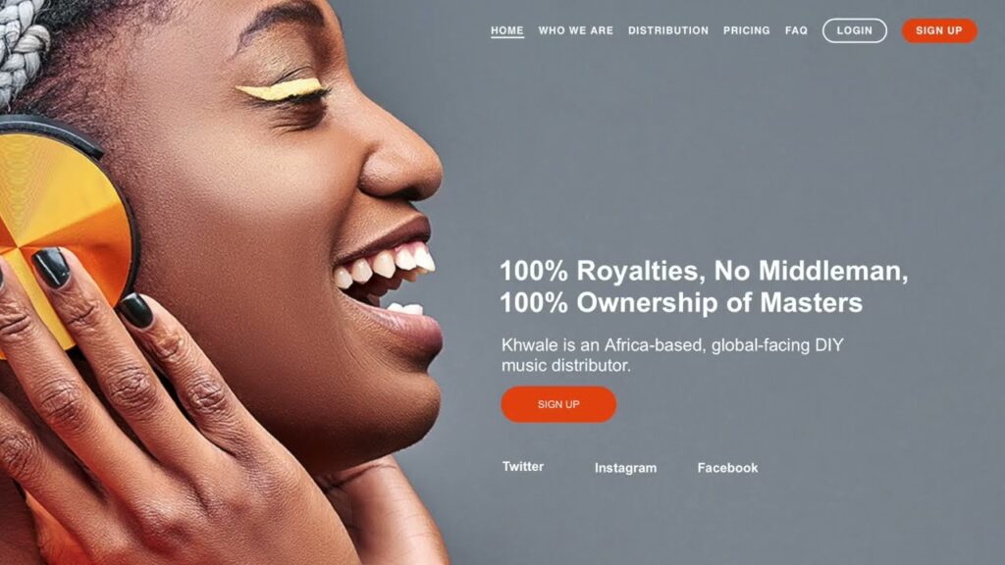Screen dimensions: 1005x565
Task: Click the orange SIGN UP button below the description
Action: point(558,404)
